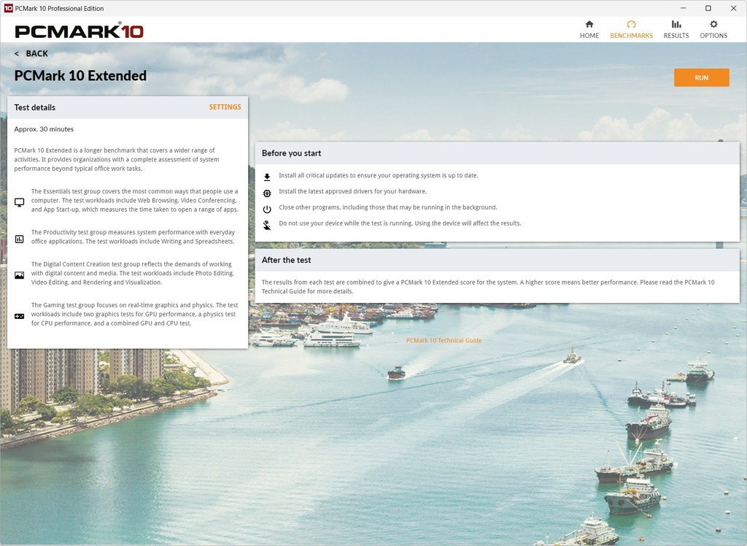The height and width of the screenshot is (546, 747).
Task: Click the power icon beside close programs
Action: point(267,209)
